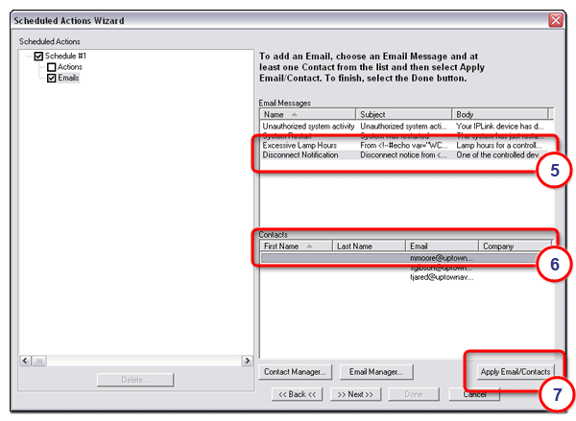Select the Excessive Lamp Hours email message
Viewport: 576px width, 421px height.
(x=300, y=145)
